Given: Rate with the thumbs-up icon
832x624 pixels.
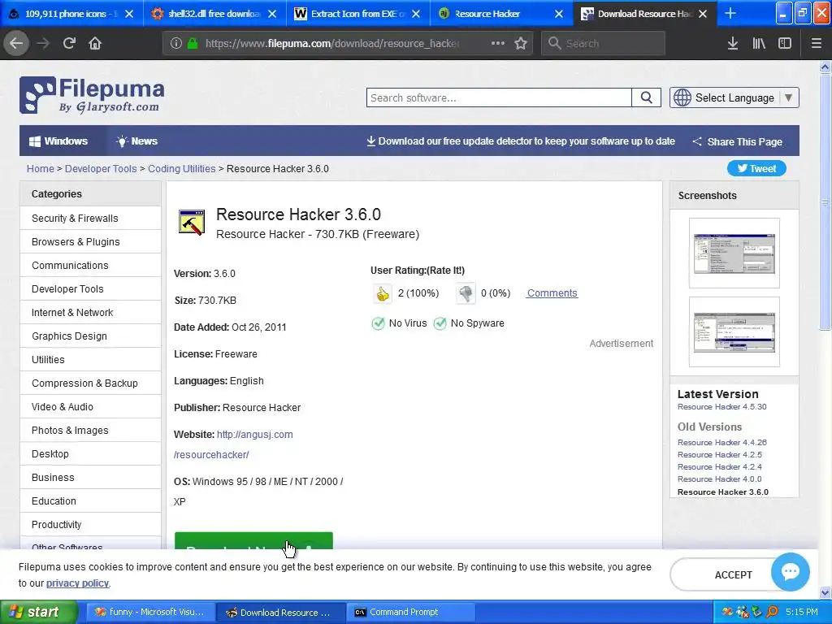Looking at the screenshot, I should point(382,293).
